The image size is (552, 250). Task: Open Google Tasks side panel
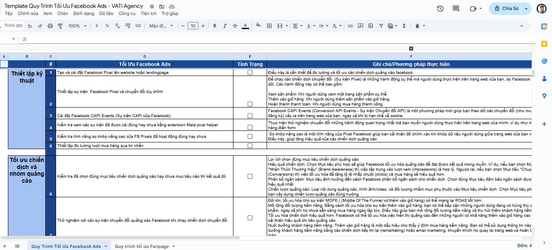pos(544,61)
